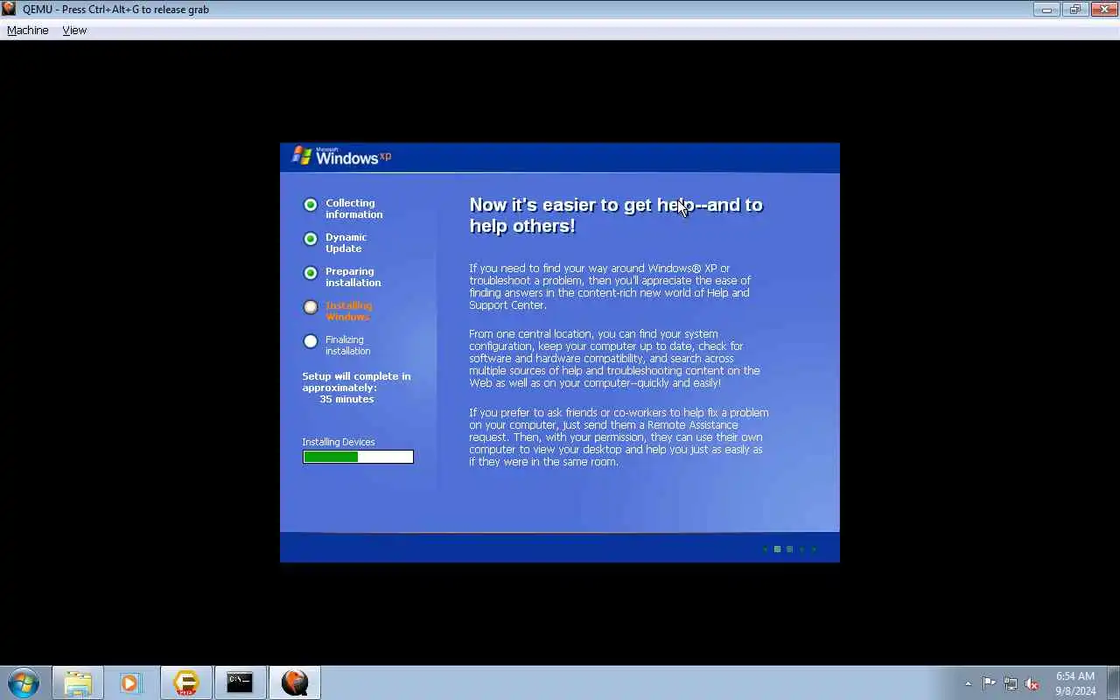Open the Machine menu
1120x700 pixels.
28,30
